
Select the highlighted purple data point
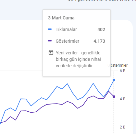coord(114,96)
